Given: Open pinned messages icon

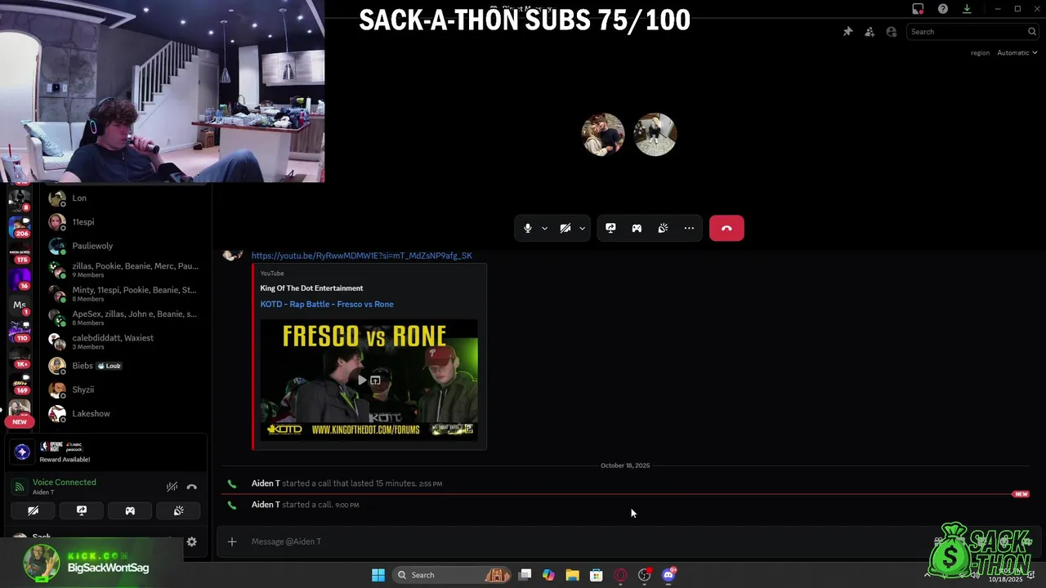Looking at the screenshot, I should pos(847,32).
